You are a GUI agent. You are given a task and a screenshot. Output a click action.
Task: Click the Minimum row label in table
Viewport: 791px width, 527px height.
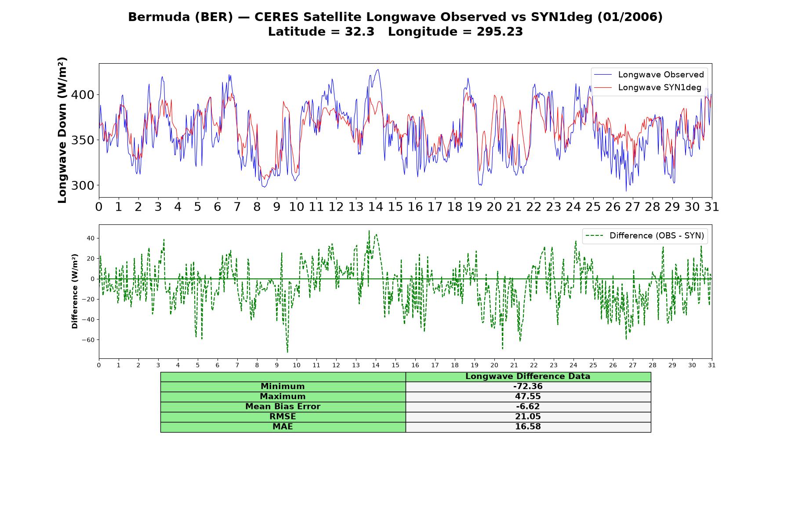283,386
